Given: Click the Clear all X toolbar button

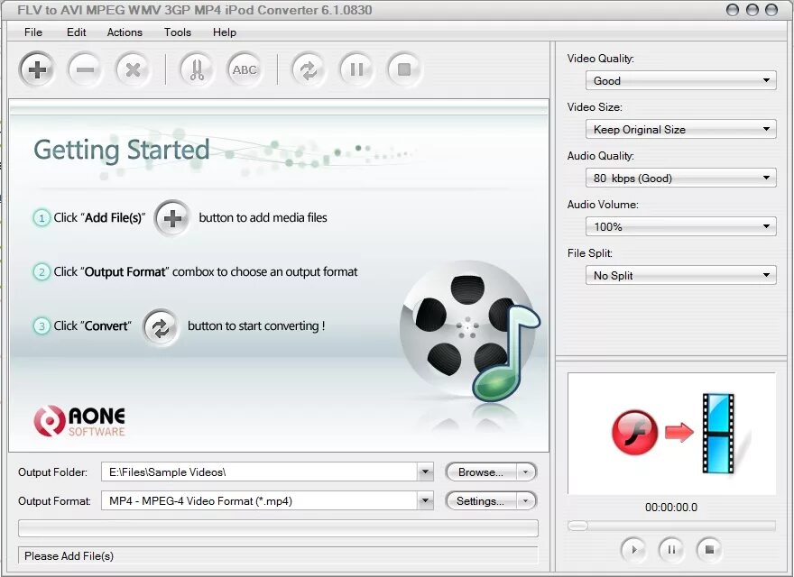Looking at the screenshot, I should click(133, 69).
